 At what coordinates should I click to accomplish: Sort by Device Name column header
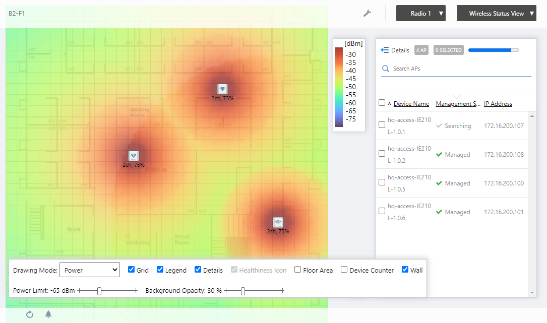(411, 104)
